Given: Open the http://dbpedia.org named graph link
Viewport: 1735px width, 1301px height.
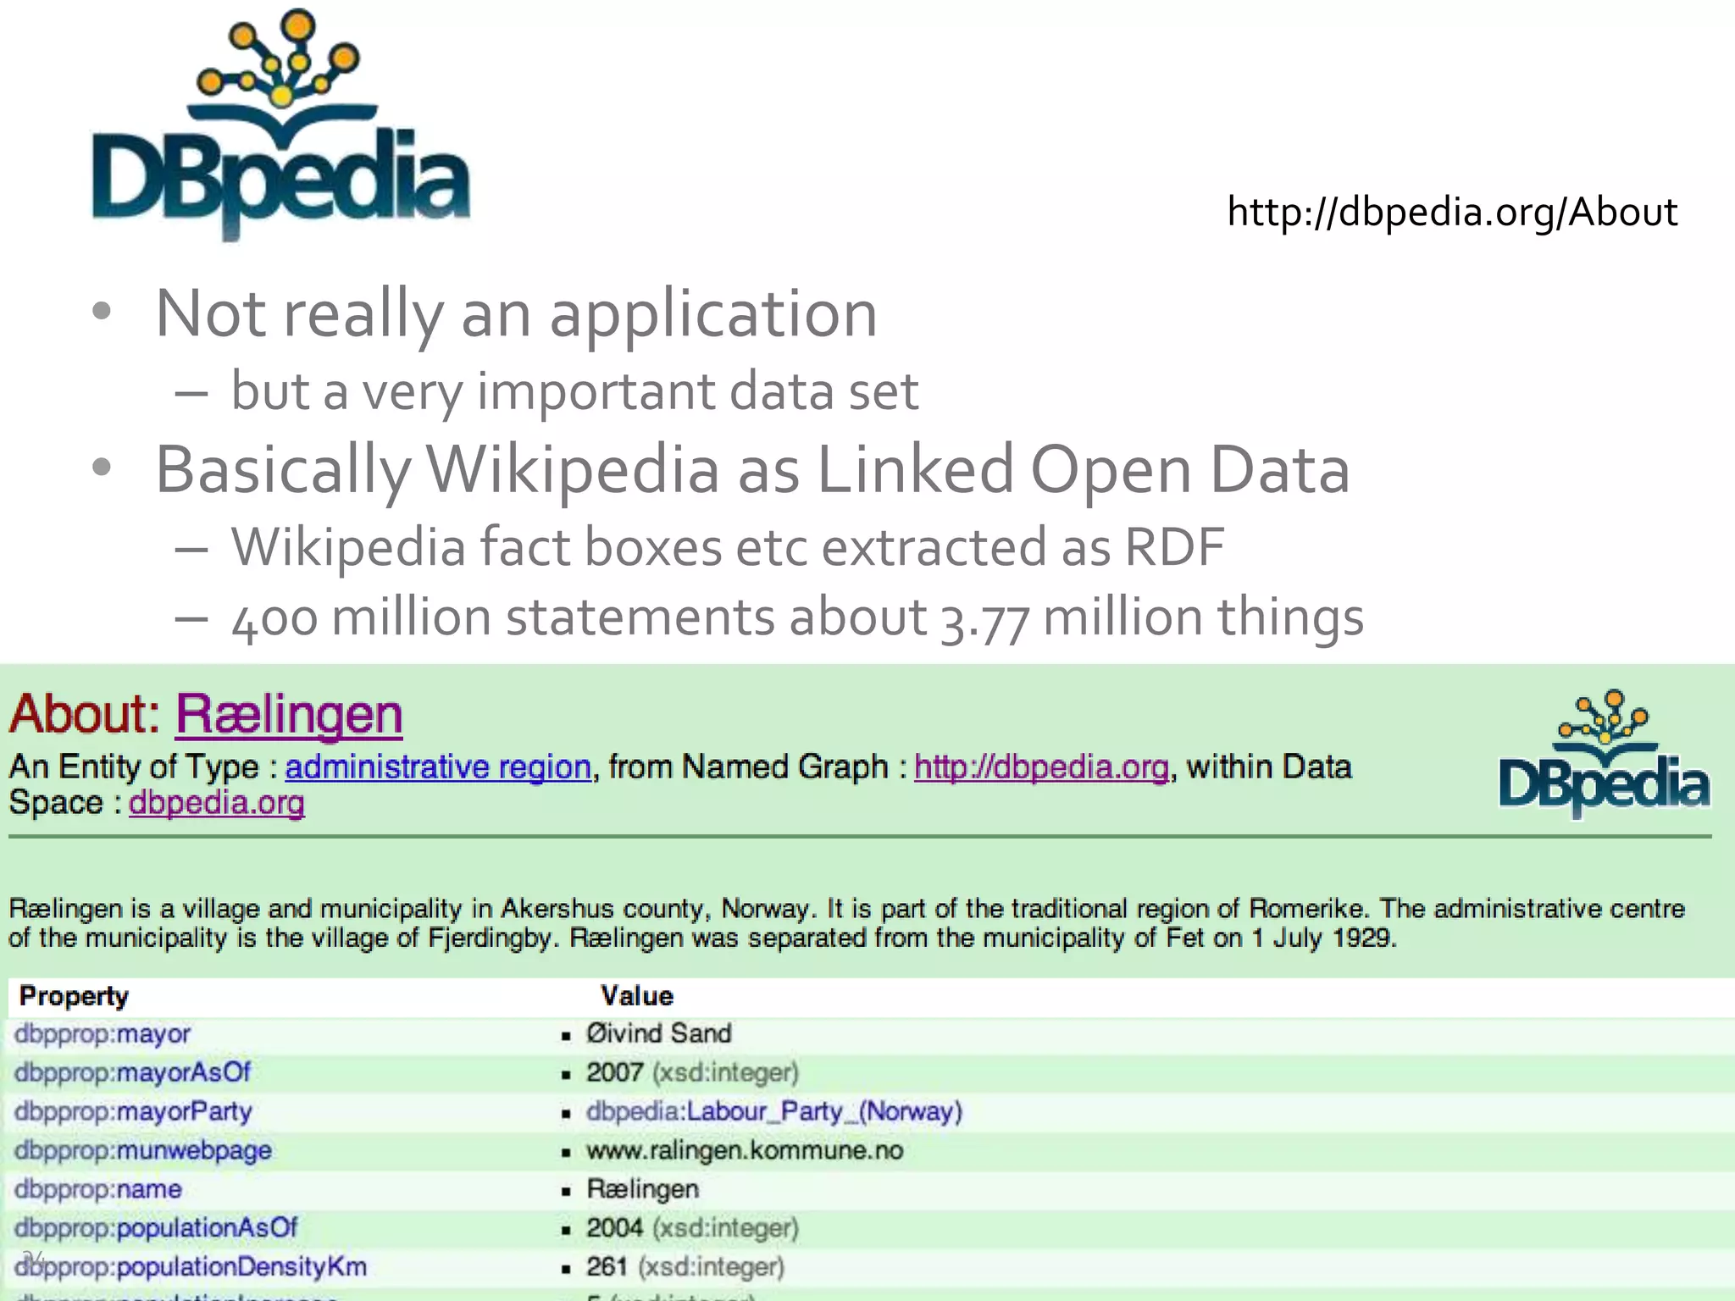Looking at the screenshot, I should coord(1042,767).
